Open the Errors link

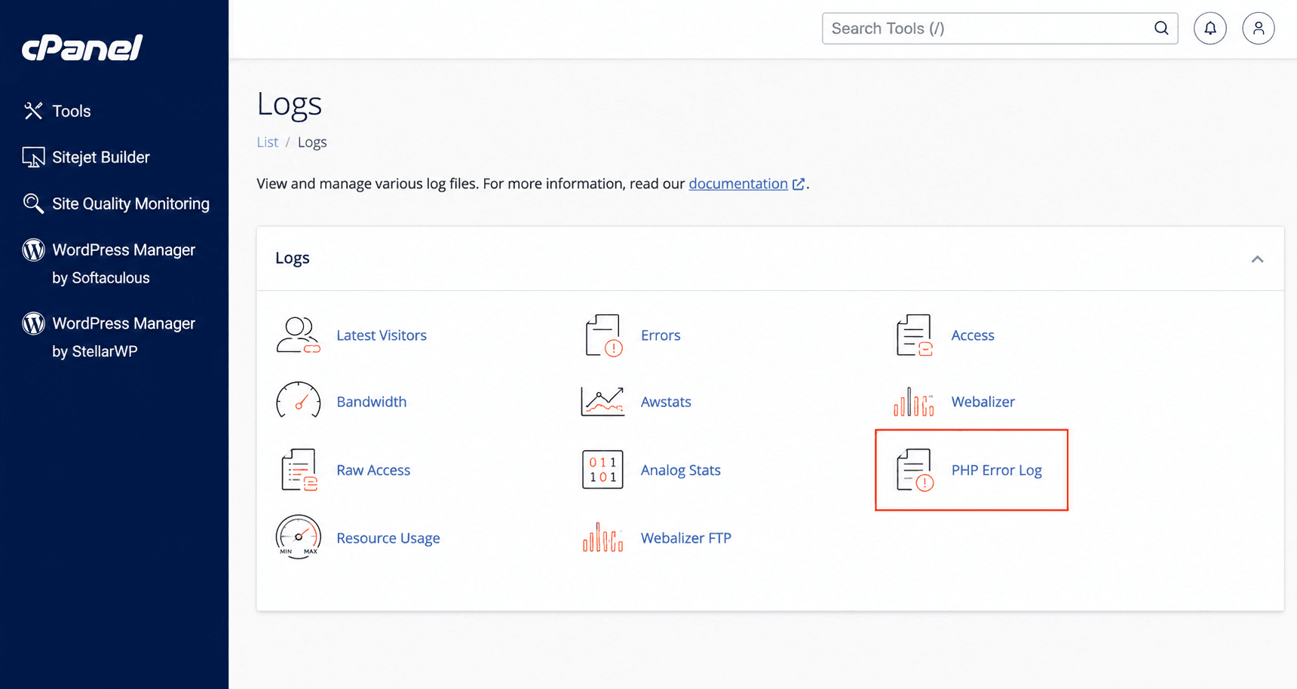point(661,335)
